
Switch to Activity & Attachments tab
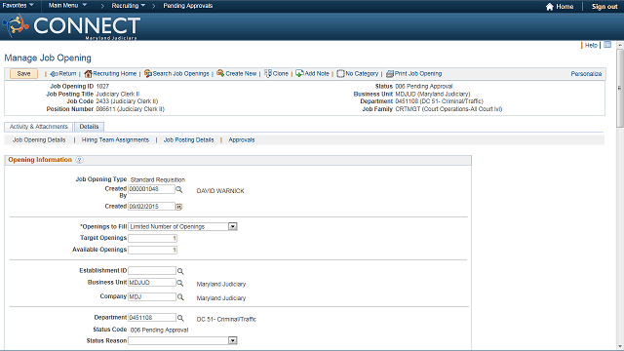point(39,127)
